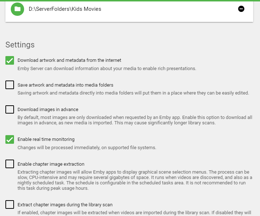Viewport: 260px width, 216px height.
Task: Click the 'Enable chapter image extraction' label text
Action: [51, 164]
